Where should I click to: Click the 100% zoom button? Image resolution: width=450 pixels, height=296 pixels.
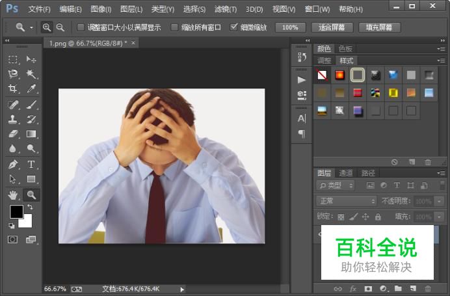290,27
